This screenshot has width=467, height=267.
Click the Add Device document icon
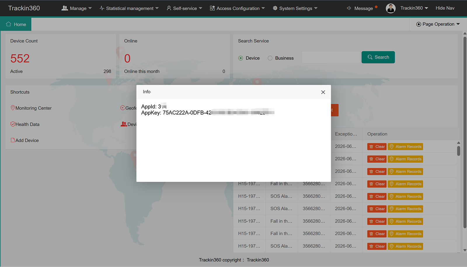pyautogui.click(x=13, y=140)
